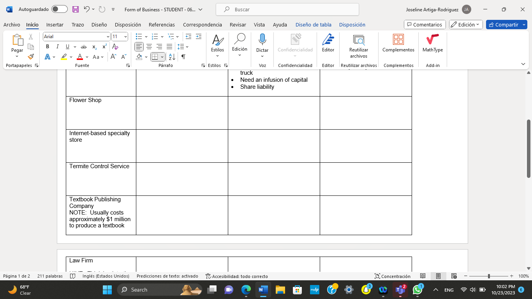Screen dimensions: 532x299
Task: Switch to Referencias tab
Action: click(162, 25)
